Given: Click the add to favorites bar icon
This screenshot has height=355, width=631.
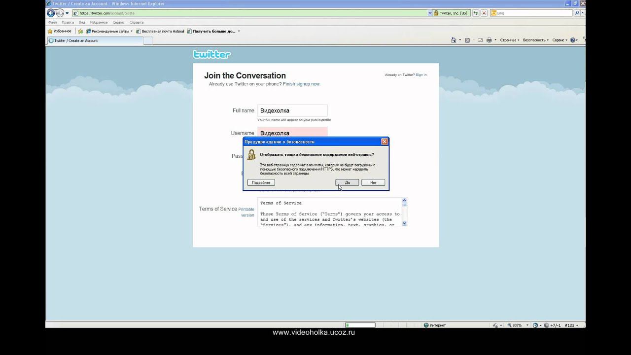Looking at the screenshot, I should pos(80,31).
